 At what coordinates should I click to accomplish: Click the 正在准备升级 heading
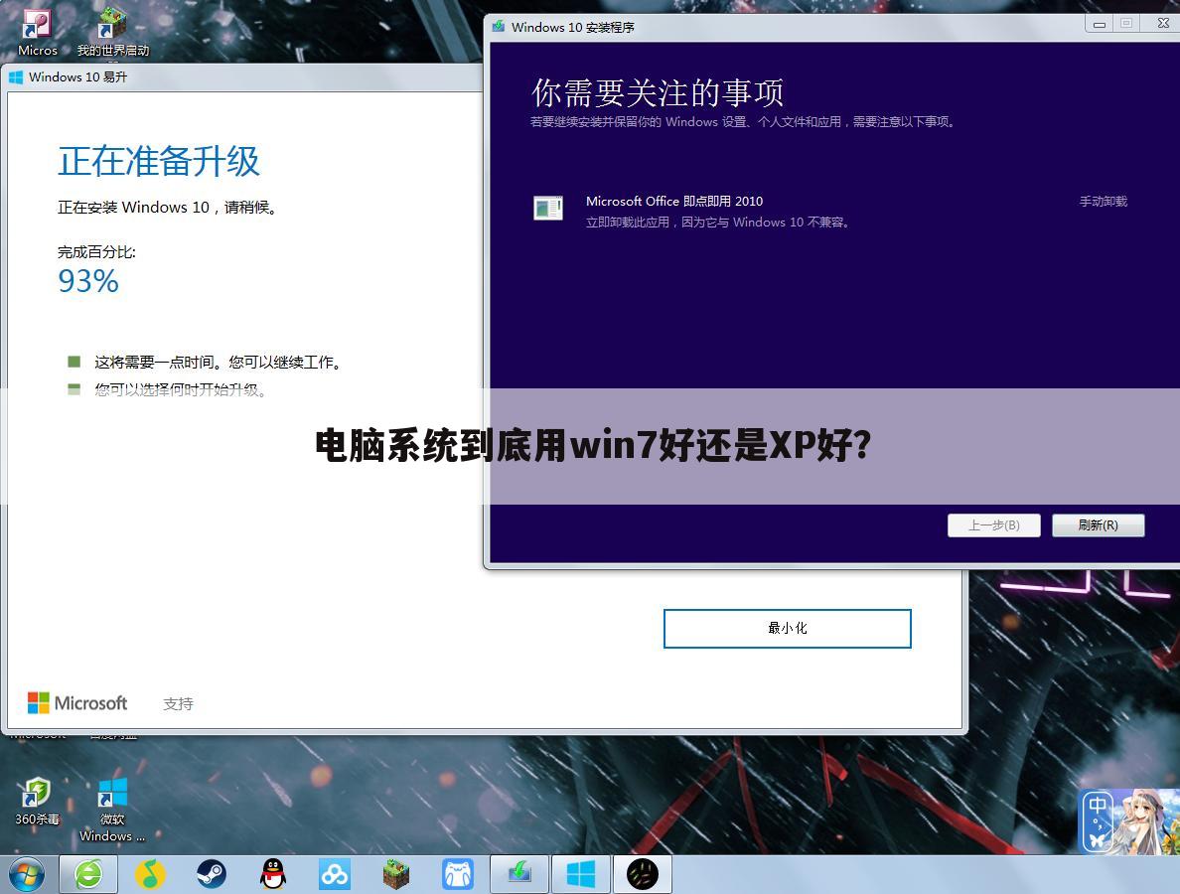click(159, 161)
